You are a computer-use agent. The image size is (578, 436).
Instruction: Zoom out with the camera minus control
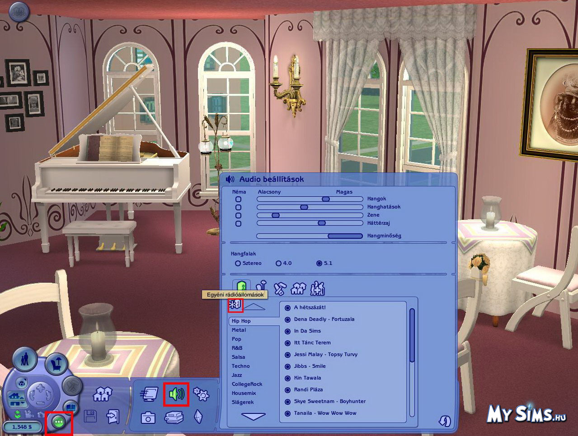pyautogui.click(x=41, y=403)
